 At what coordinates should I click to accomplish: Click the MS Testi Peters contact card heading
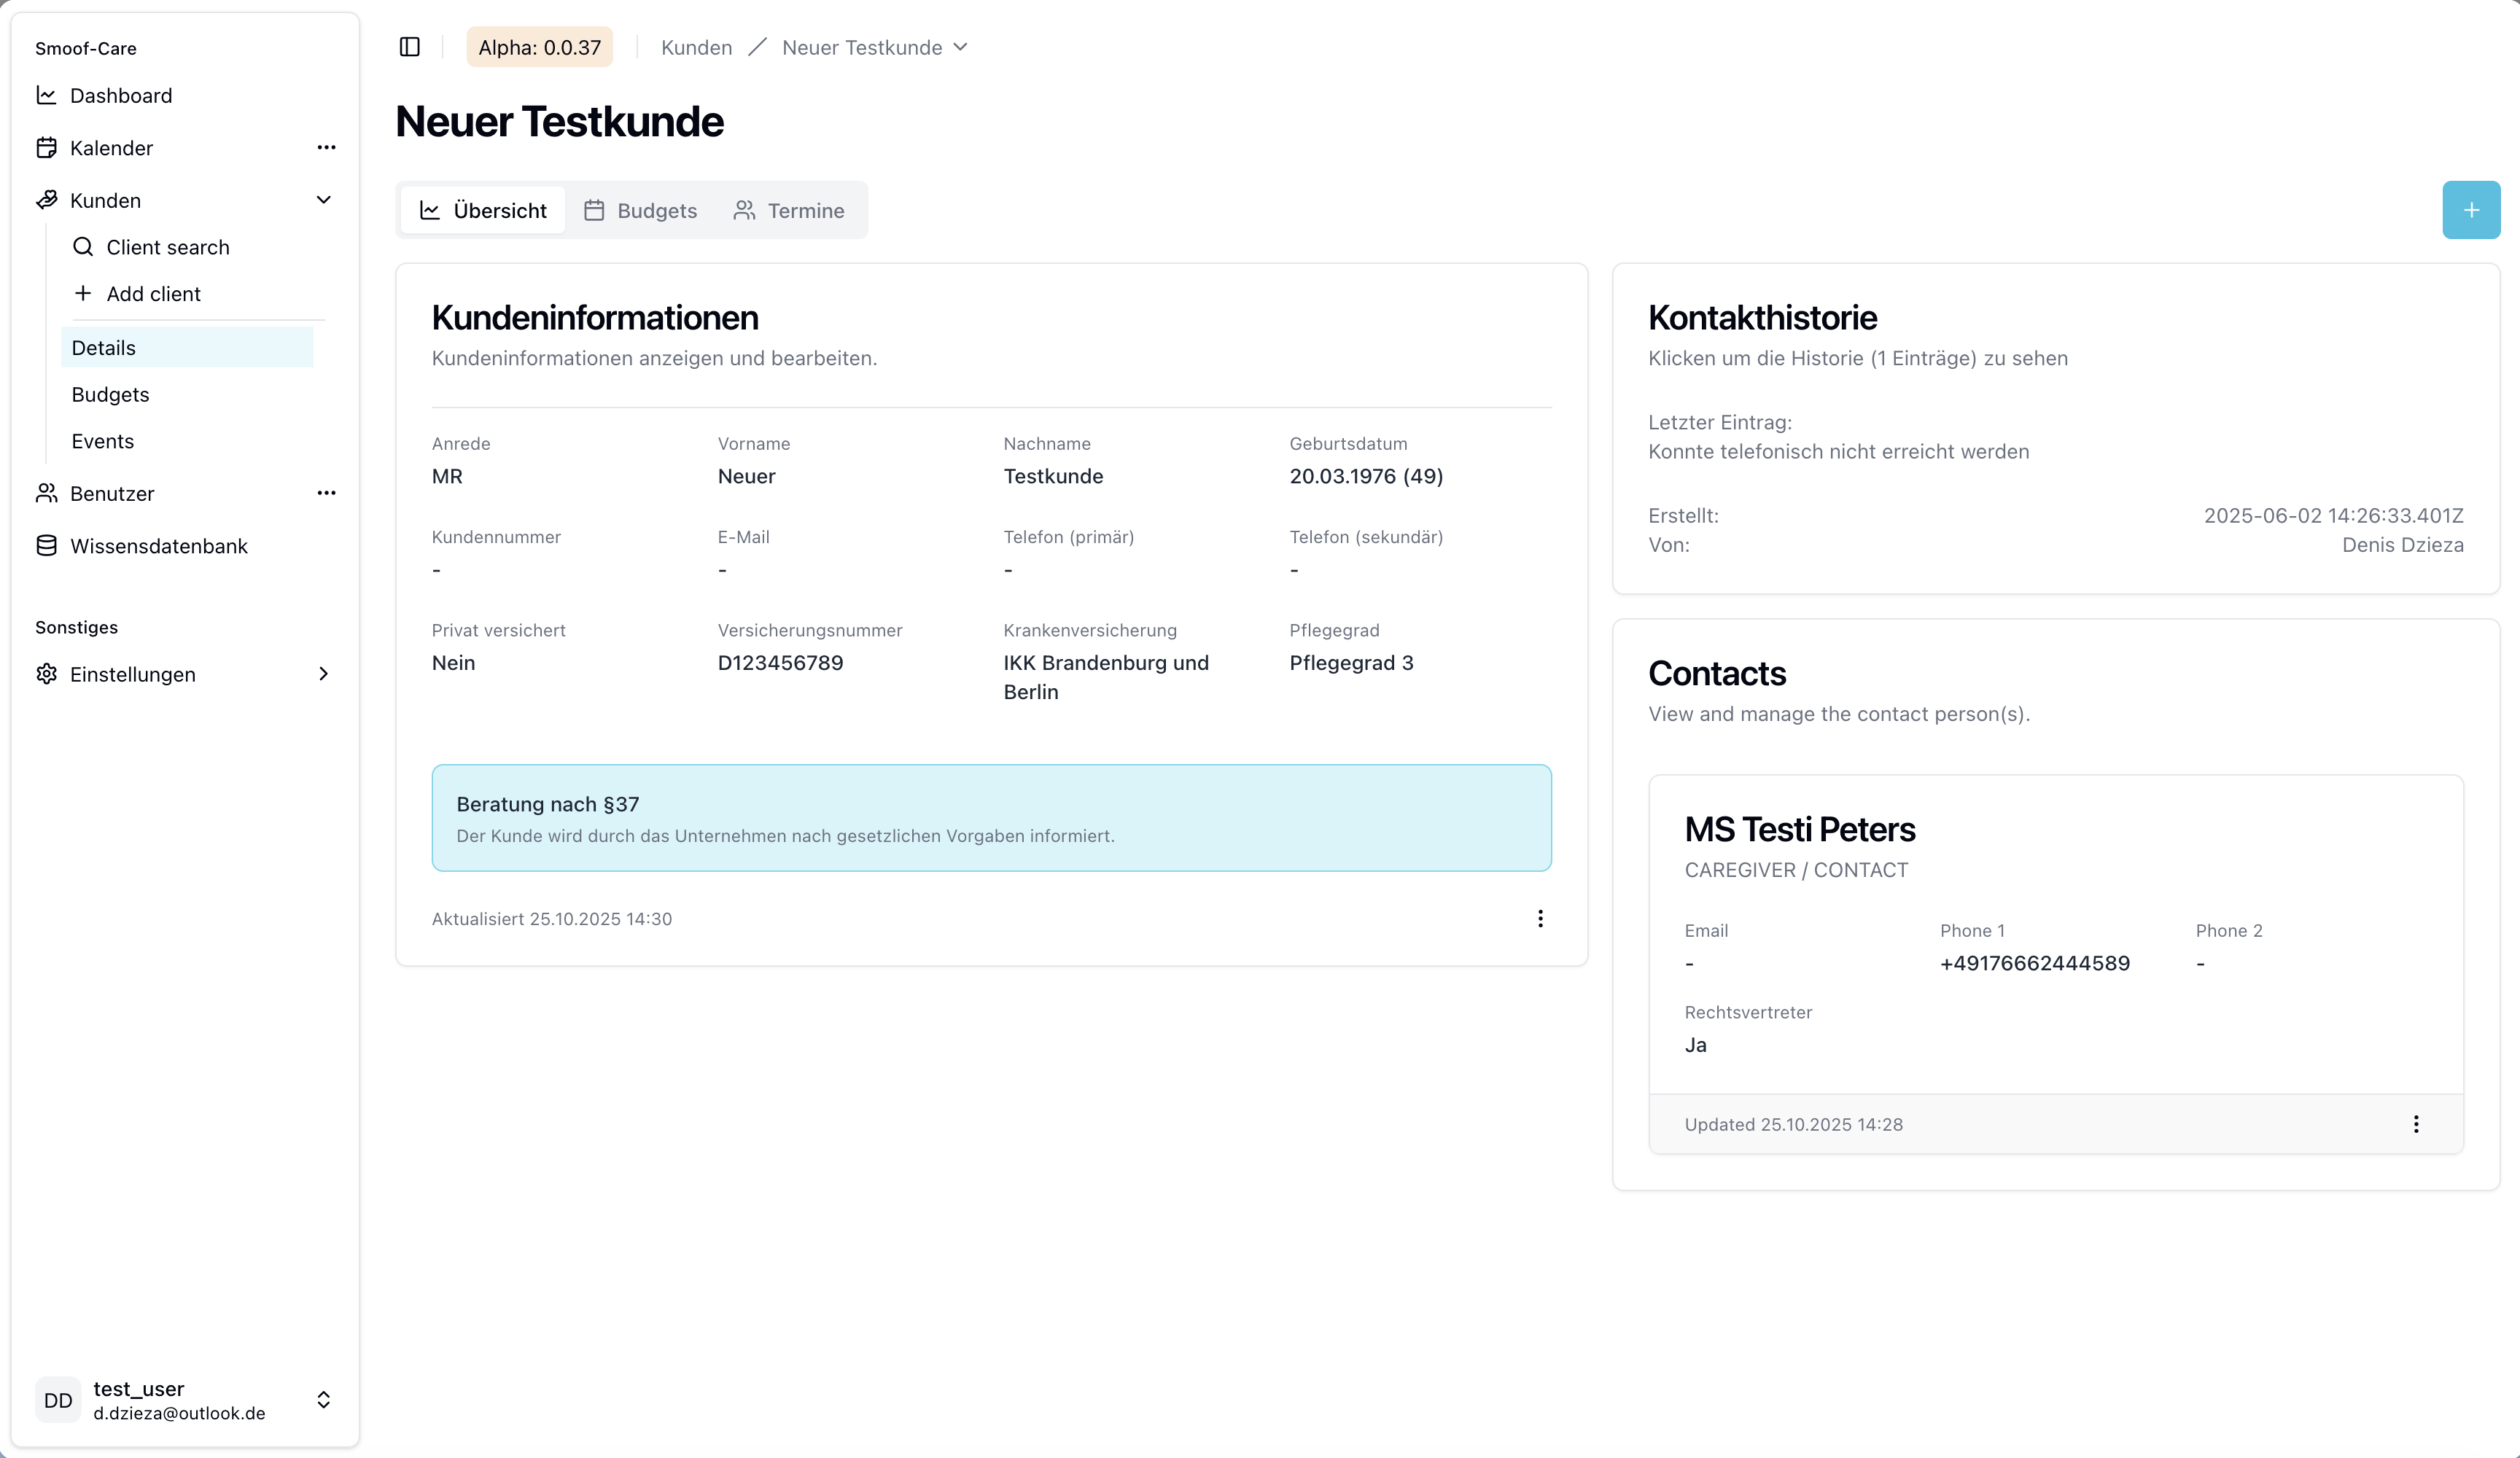pos(1800,829)
